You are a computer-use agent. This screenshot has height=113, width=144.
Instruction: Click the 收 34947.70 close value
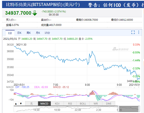click(56, 39)
